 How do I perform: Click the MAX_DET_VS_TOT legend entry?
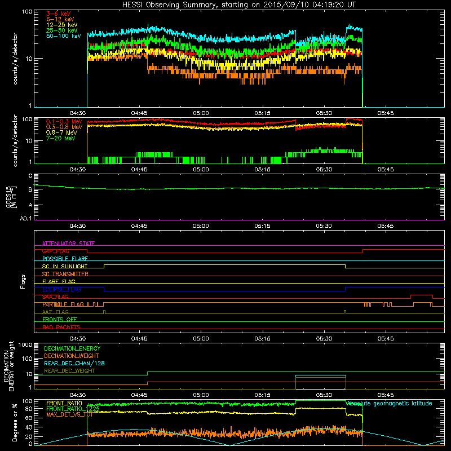pos(69,414)
